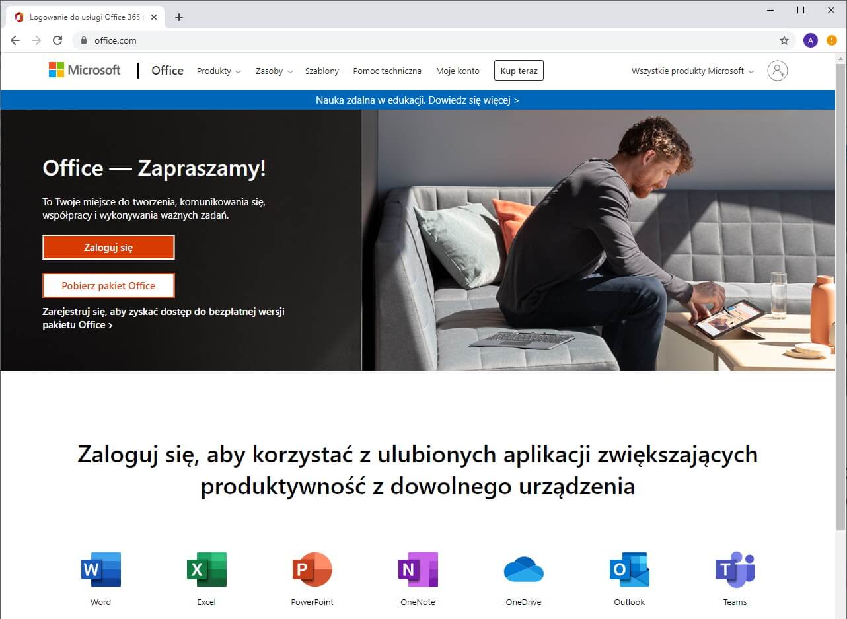Go back to the previous page
This screenshot has height=619, width=847.
(x=15, y=40)
